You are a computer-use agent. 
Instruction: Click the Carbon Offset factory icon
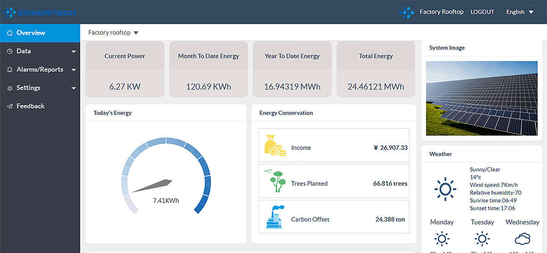point(275,217)
